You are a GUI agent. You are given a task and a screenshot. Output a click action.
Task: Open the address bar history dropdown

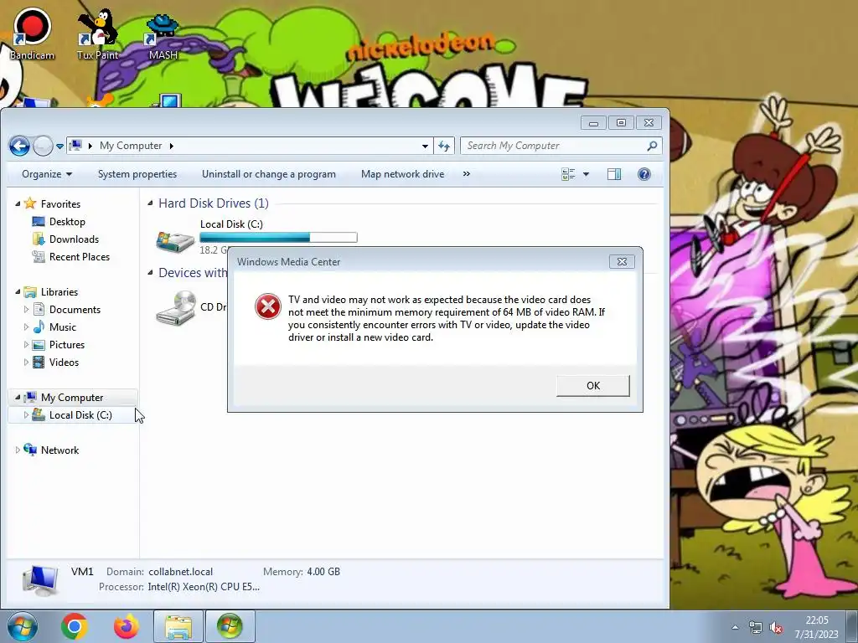pyautogui.click(x=425, y=146)
